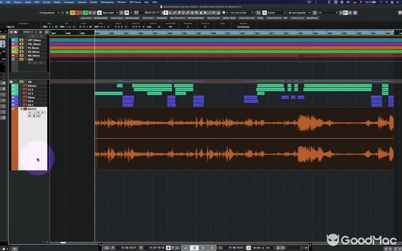Image resolution: width=402 pixels, height=251 pixels.
Task: Open the Configurations dropdown
Action: click(x=58, y=13)
